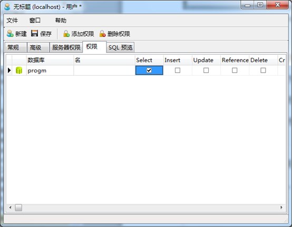This screenshot has width=292, height=227.
Task: Click the Save floppy disk icon
Action: [x=34, y=34]
